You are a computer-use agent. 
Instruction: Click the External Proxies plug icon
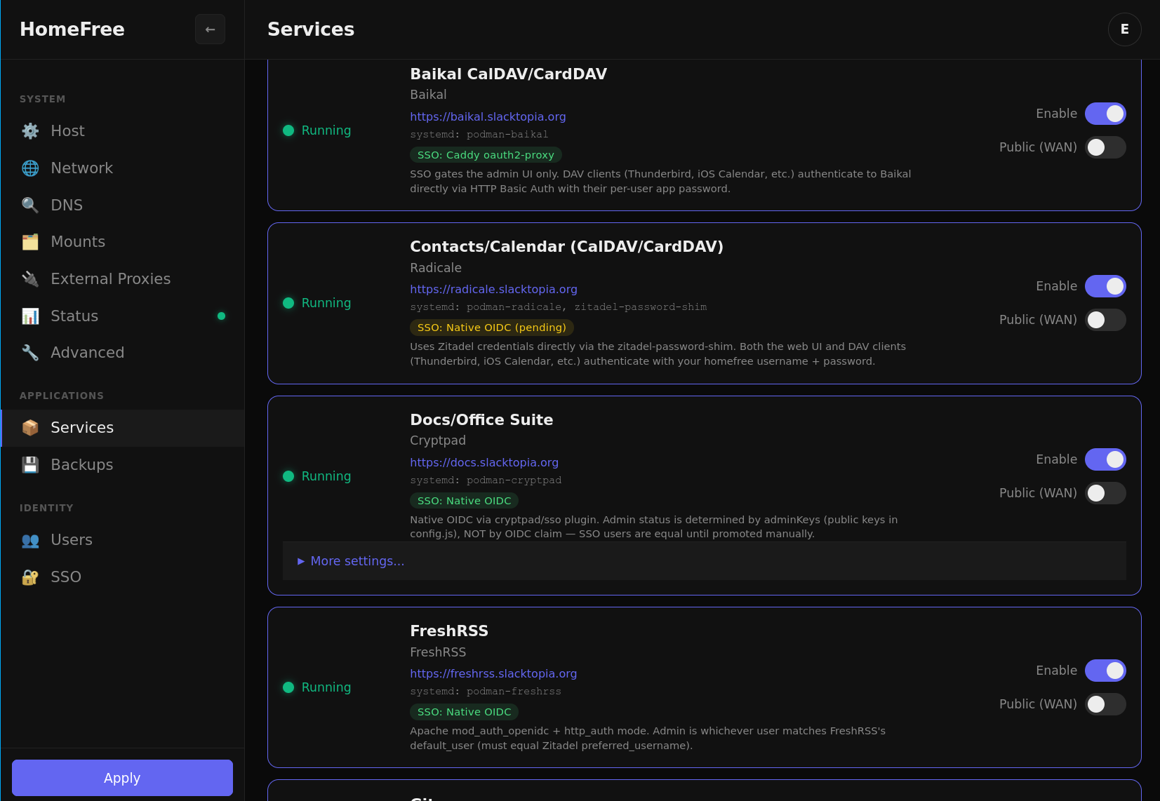(30, 279)
